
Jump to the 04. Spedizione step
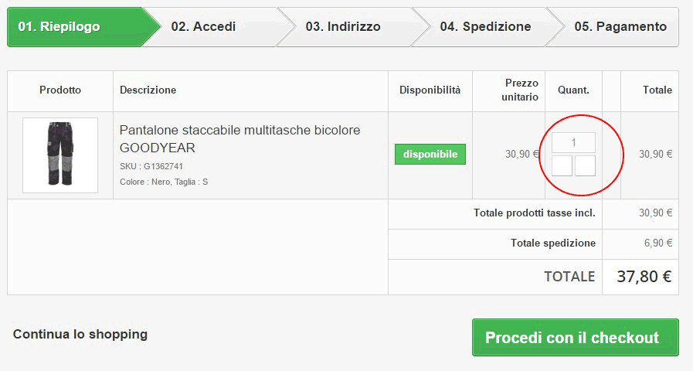click(x=485, y=27)
